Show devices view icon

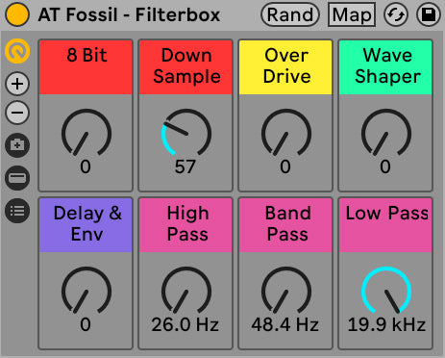(17, 178)
